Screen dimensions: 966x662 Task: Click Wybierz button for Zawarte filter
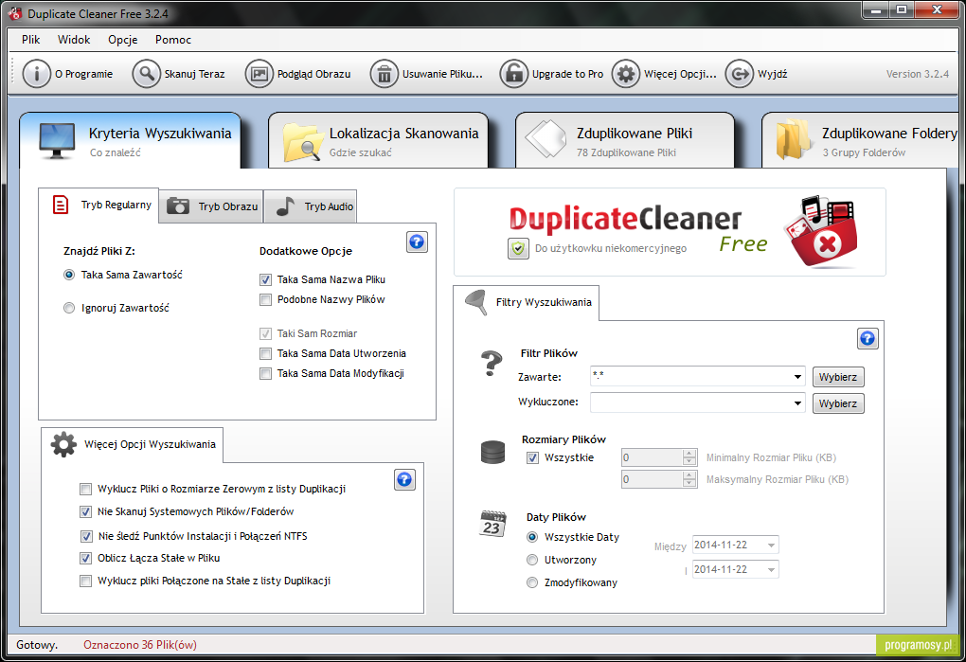tap(838, 377)
